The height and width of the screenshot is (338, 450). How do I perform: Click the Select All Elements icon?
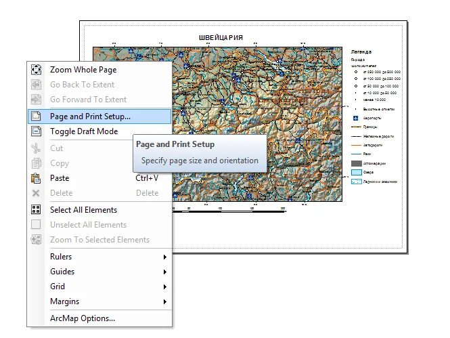(36, 209)
